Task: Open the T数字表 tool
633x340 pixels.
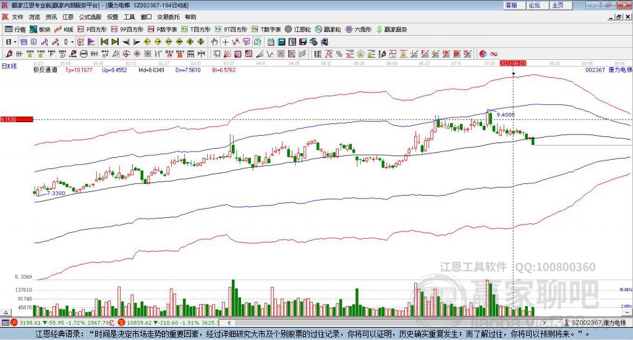Action: click(x=266, y=30)
